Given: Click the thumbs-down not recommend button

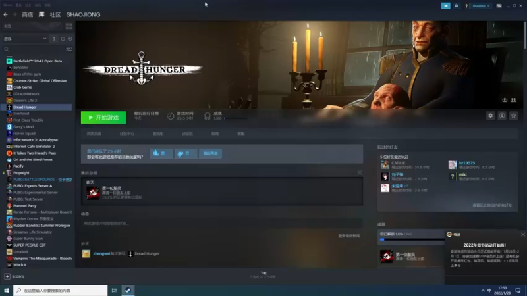Looking at the screenshot, I should click(x=186, y=153).
